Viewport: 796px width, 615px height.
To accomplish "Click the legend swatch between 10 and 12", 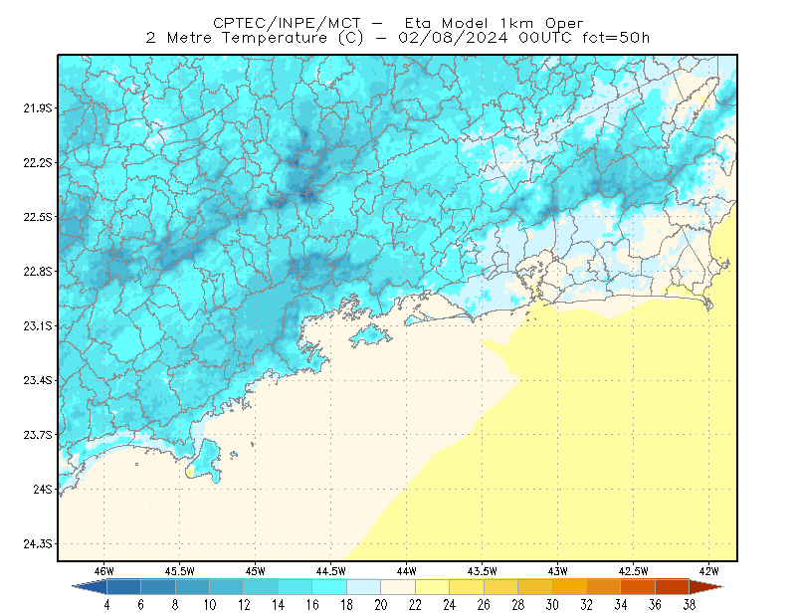I will 227,587.
